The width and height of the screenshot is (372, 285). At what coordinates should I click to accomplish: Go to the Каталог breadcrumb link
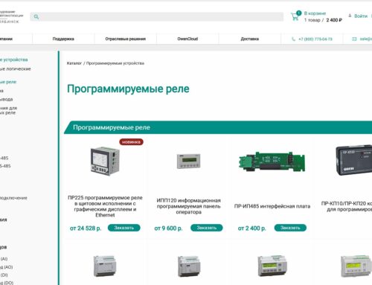(x=74, y=63)
